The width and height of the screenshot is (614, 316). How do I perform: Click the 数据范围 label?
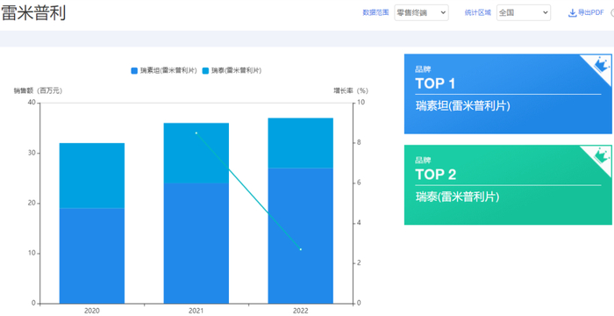click(375, 12)
